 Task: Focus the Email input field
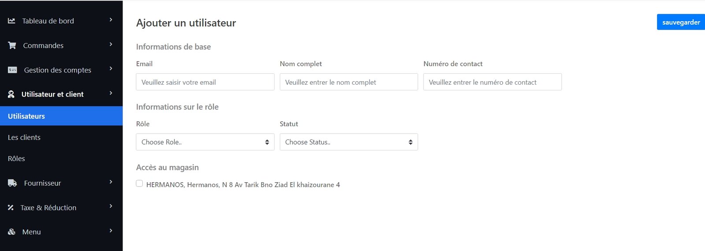pos(205,82)
